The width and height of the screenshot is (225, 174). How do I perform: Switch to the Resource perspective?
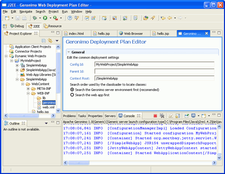coord(52,26)
